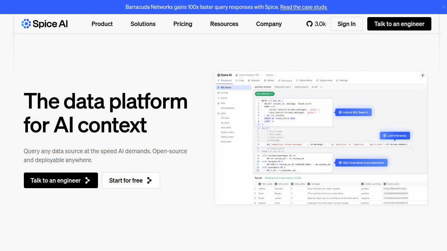Open the GitHub repository with 3.0k stars
The image size is (447, 251).
(316, 24)
